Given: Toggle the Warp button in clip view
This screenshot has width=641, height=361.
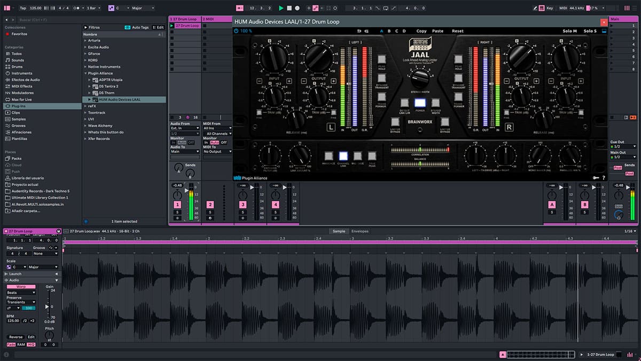Looking at the screenshot, I should pyautogui.click(x=21, y=287).
